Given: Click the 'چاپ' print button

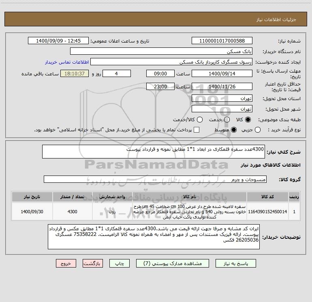Looking at the screenshot, I should [120, 263].
